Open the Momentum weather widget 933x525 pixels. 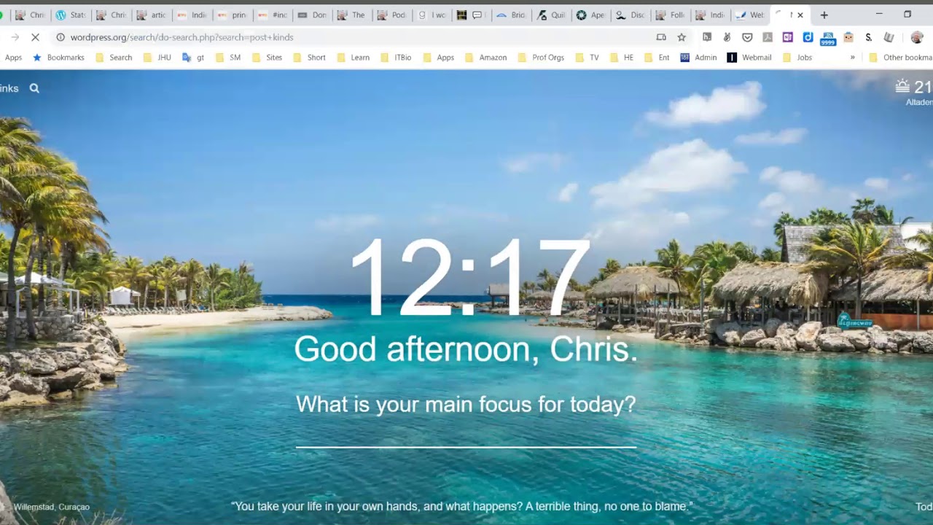tap(914, 93)
